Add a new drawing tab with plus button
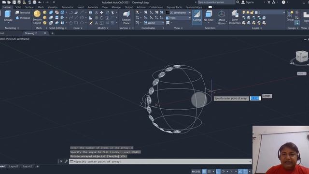This screenshot has width=309, height=174. 52,33
